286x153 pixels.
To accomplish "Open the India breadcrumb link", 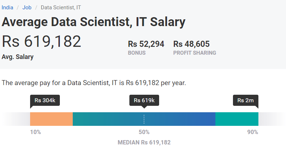I will [x=8, y=7].
